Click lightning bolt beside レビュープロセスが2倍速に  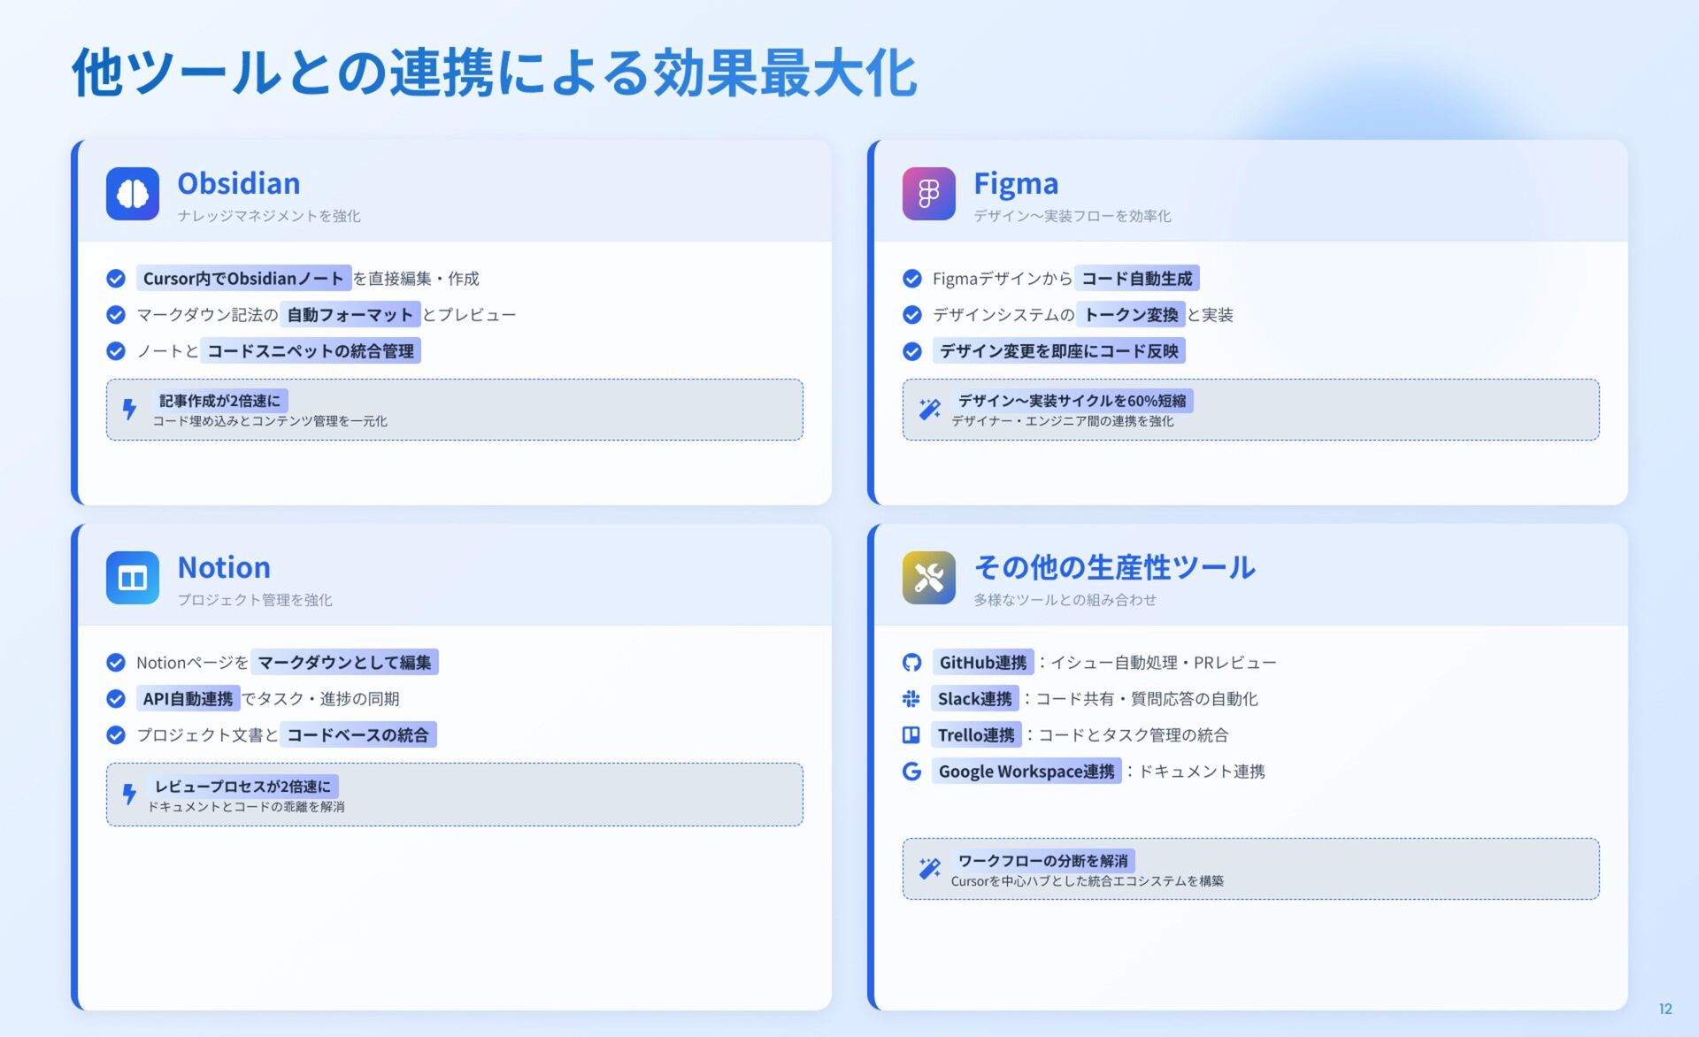129,794
